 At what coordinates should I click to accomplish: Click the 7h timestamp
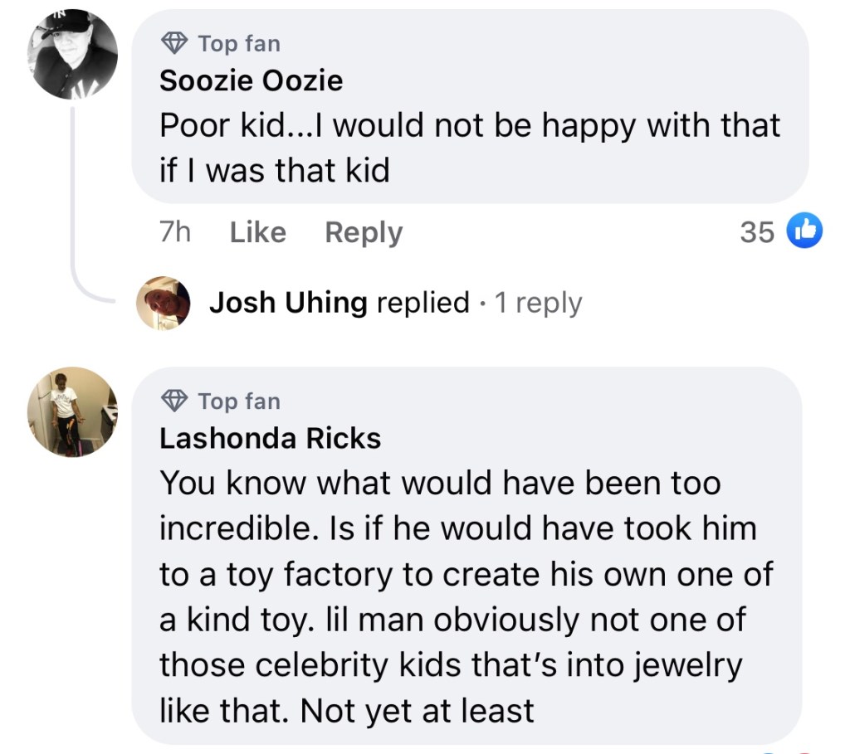point(174,232)
